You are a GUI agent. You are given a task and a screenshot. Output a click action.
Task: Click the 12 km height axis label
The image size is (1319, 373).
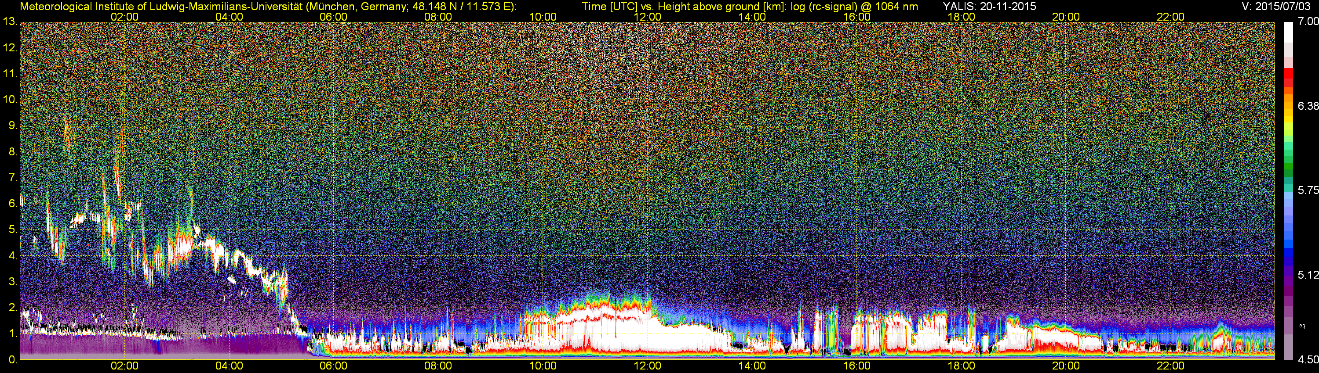10,48
